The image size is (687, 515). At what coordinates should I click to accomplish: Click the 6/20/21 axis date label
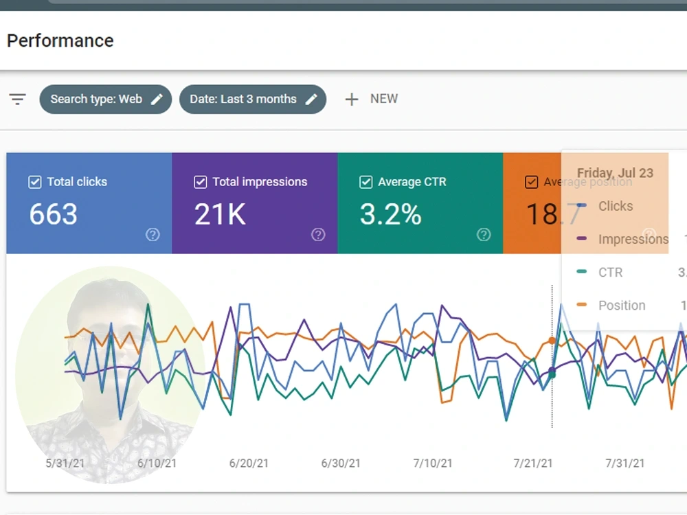[x=249, y=463]
